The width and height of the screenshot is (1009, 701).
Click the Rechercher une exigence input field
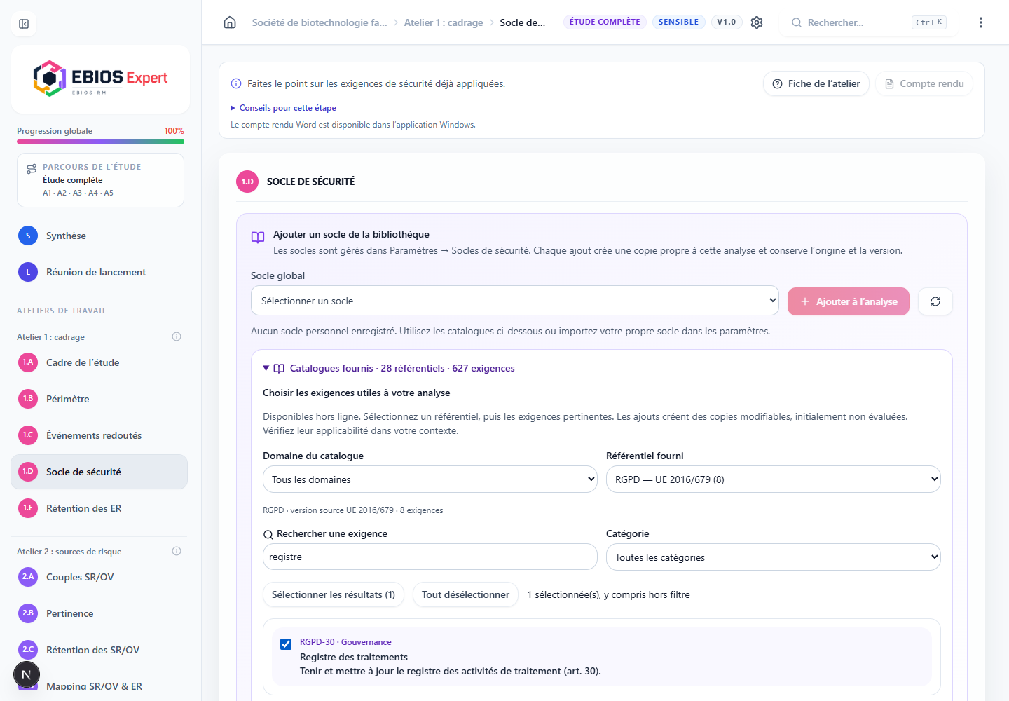(430, 557)
